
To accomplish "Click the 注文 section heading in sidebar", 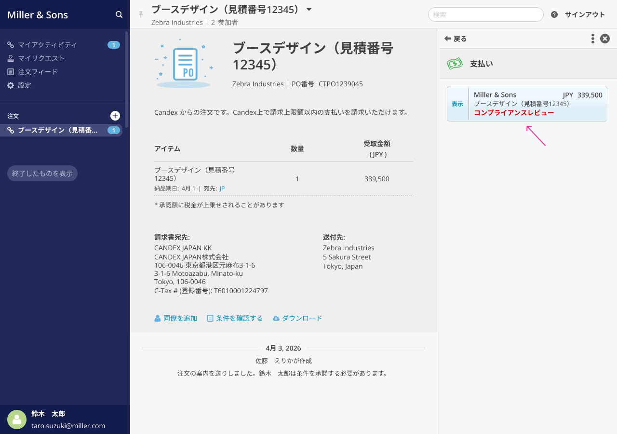I will (x=13, y=116).
